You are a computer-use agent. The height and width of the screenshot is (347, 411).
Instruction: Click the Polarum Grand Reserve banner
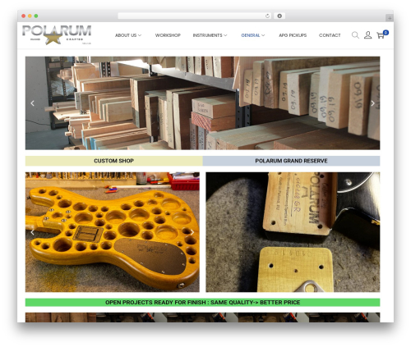coord(291,161)
